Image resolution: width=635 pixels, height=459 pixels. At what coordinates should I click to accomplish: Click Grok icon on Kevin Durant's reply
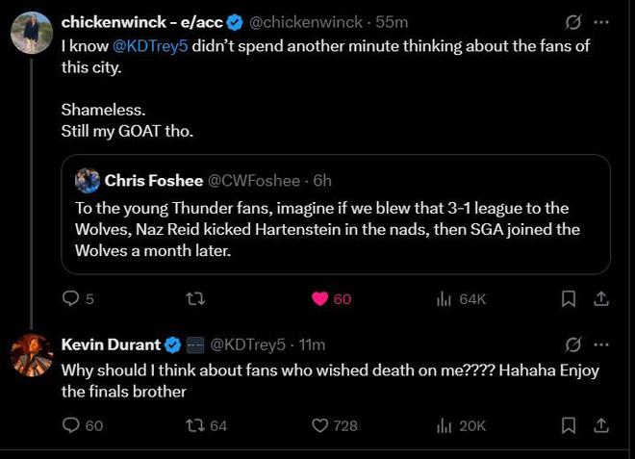[x=573, y=344]
